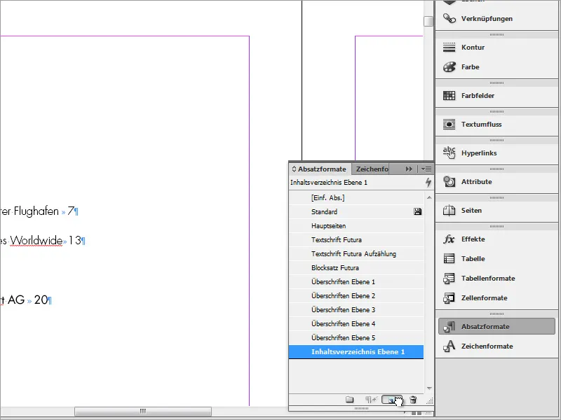Click the document vertical scrollbar thumb
Image resolution: width=561 pixels, height=420 pixels.
pyautogui.click(x=428, y=21)
